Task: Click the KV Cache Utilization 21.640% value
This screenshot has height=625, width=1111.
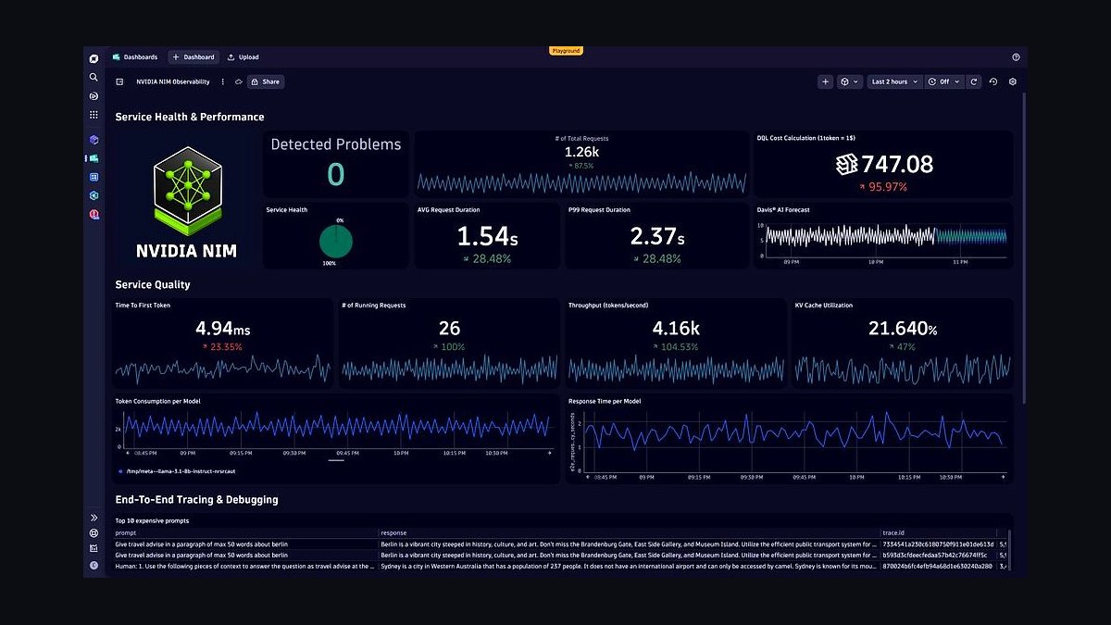Action: click(x=903, y=328)
